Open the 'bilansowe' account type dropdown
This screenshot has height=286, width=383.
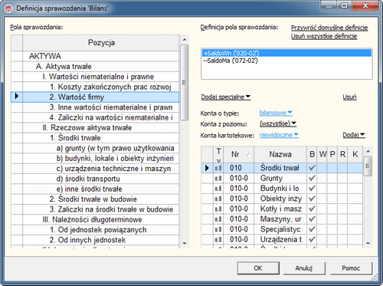[276, 113]
